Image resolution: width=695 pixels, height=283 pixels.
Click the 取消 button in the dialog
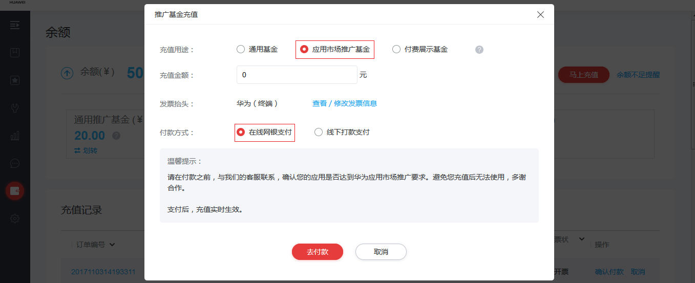(381, 252)
